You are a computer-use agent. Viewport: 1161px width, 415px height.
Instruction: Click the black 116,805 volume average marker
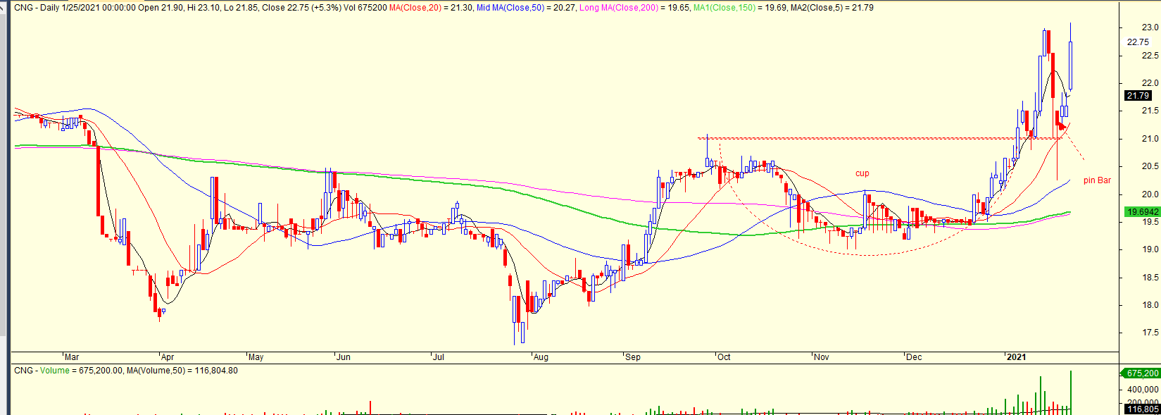click(1142, 409)
